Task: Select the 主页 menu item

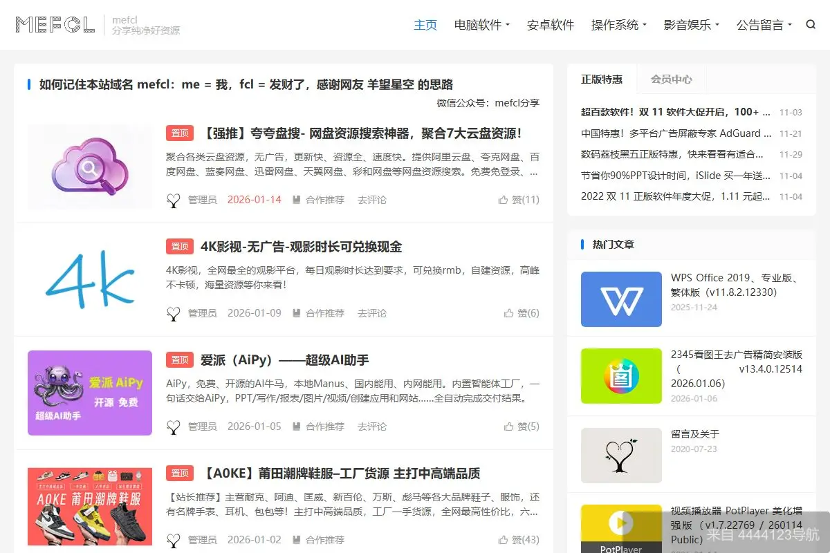Action: pos(425,24)
